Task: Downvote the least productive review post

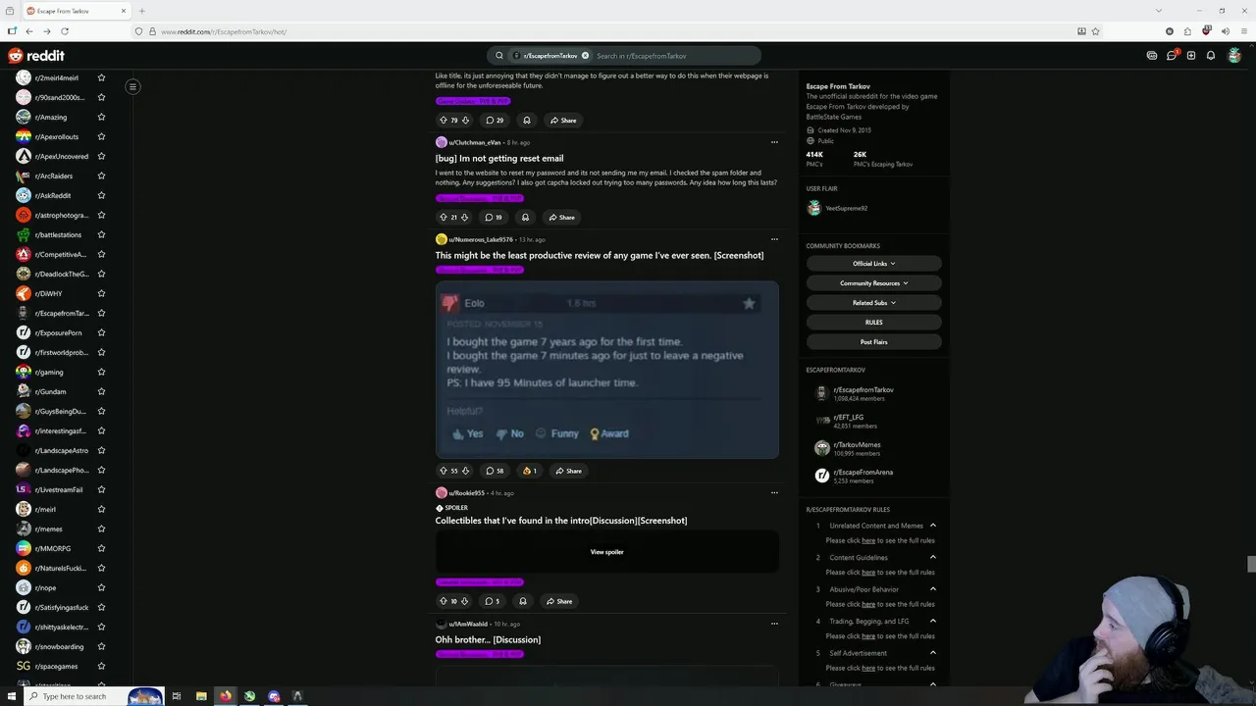Action: (x=465, y=471)
